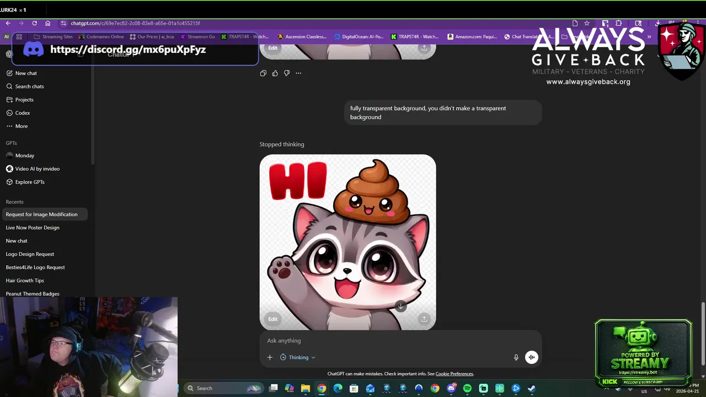Screen dimensions: 706x397
Task: Open DigitalOcean bookmark
Action: (359, 37)
